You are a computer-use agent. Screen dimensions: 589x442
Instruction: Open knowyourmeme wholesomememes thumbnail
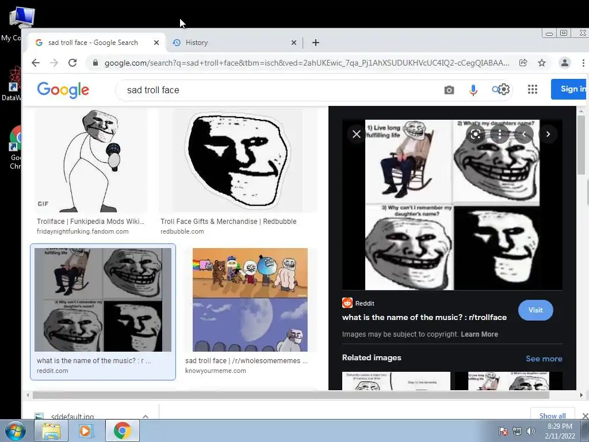coord(250,300)
